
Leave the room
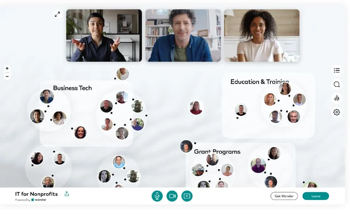point(316,196)
